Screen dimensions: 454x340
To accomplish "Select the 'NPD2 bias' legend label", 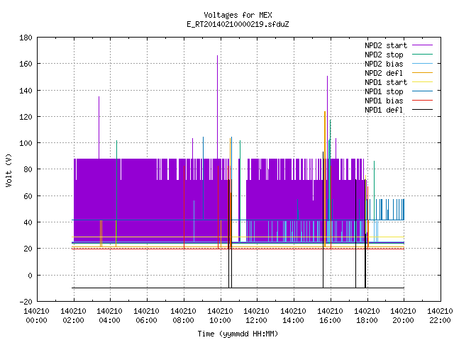I will pyautogui.click(x=384, y=64).
